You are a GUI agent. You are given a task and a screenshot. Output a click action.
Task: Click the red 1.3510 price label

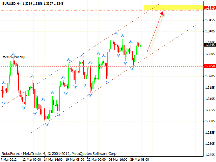point(209,7)
